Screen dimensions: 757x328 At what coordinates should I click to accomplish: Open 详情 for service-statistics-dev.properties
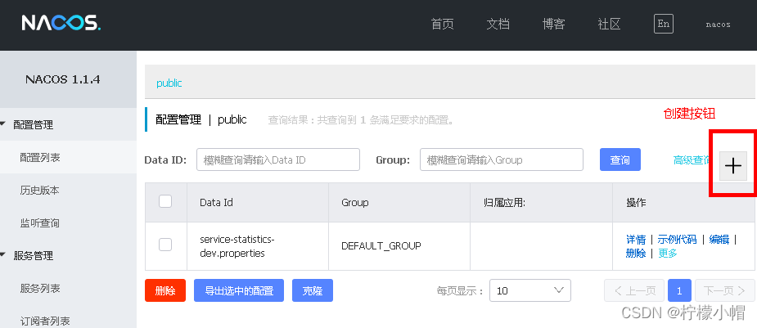pos(636,239)
